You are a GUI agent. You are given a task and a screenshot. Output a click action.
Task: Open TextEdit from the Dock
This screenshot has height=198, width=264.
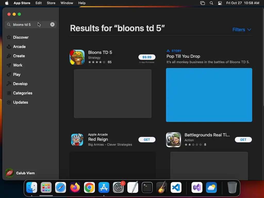point(133,187)
